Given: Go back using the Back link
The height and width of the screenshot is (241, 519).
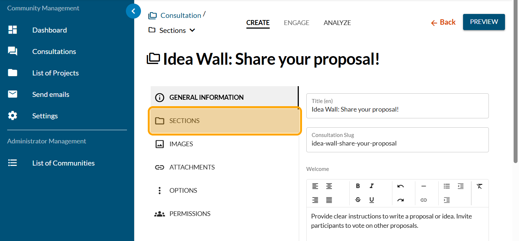Looking at the screenshot, I should click(443, 22).
